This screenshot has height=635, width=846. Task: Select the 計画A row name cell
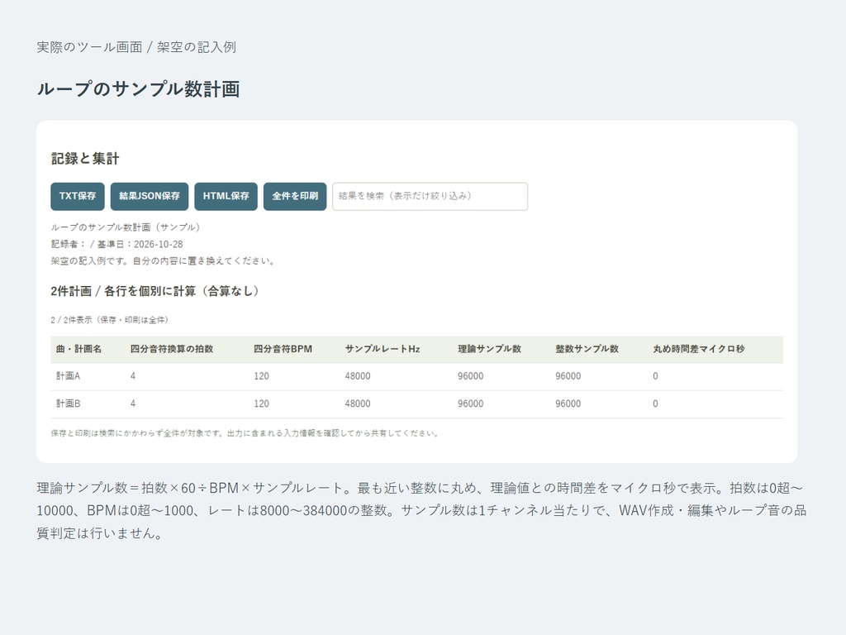tap(68, 376)
